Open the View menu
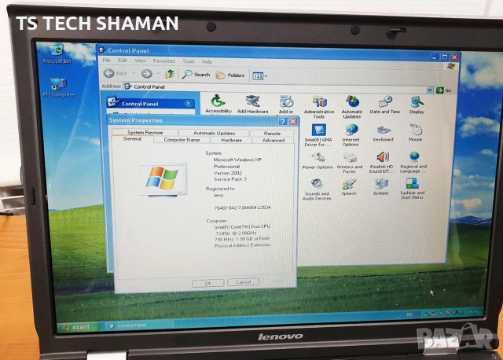Viewport: 503px width, 360px height. [x=140, y=61]
